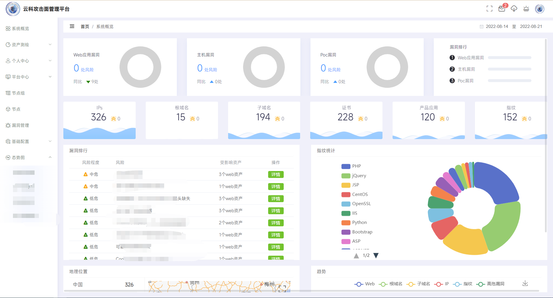
Task: Click number 3 badge beside Poc漏洞 ranking
Action: (452, 81)
